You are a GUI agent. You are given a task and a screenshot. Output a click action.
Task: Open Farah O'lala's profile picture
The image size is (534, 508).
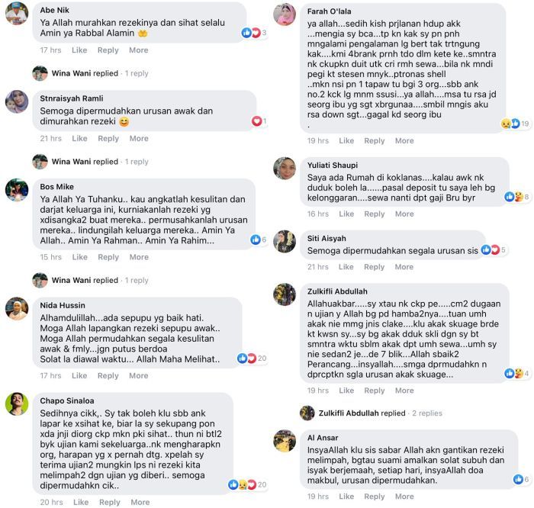285,14
